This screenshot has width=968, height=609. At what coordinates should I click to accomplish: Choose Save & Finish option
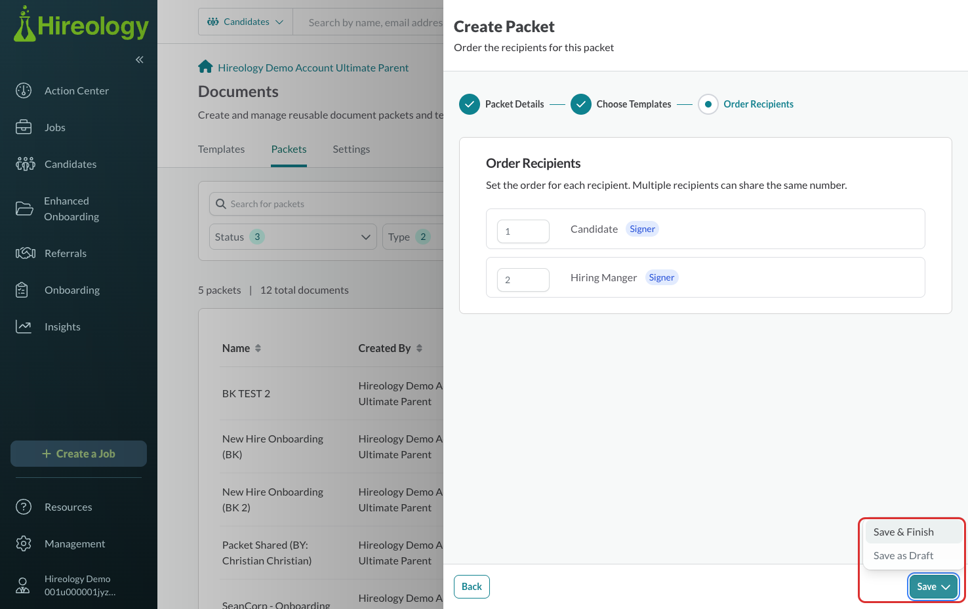[914, 532]
